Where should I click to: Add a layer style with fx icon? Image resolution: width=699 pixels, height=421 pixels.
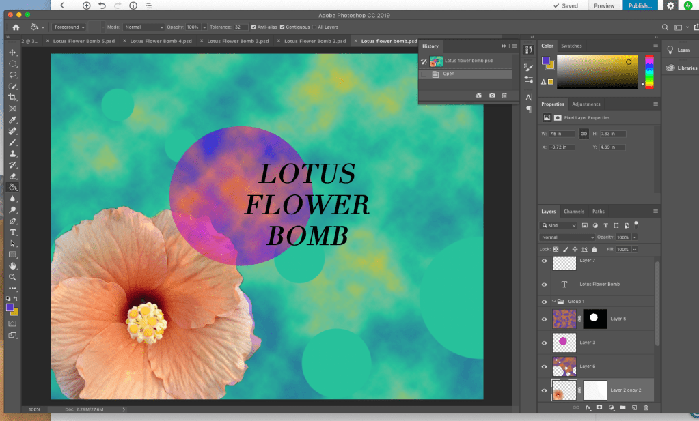tap(588, 407)
